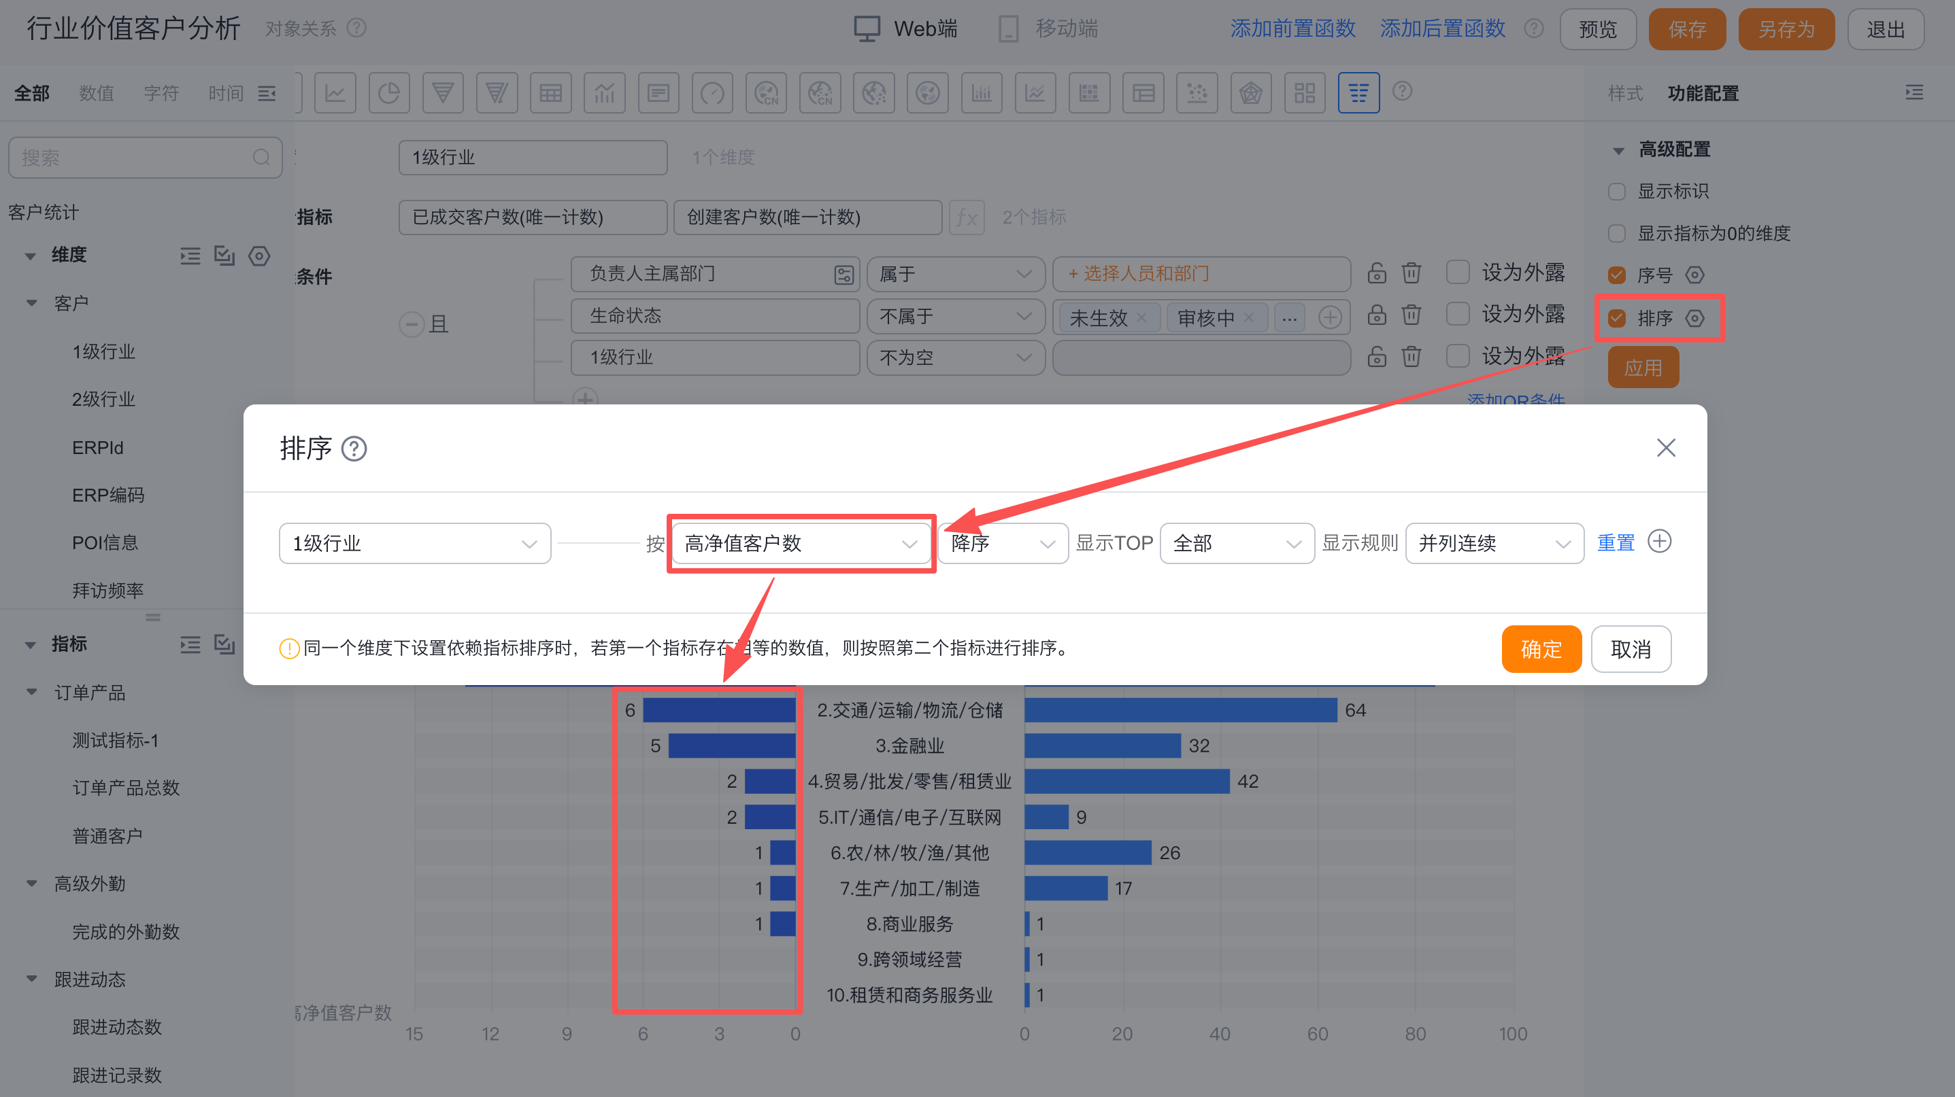Select the scatter chart type icon
The width and height of the screenshot is (1955, 1097).
point(1197,93)
